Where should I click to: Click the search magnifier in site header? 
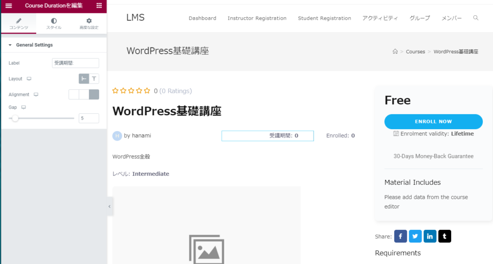click(x=476, y=18)
